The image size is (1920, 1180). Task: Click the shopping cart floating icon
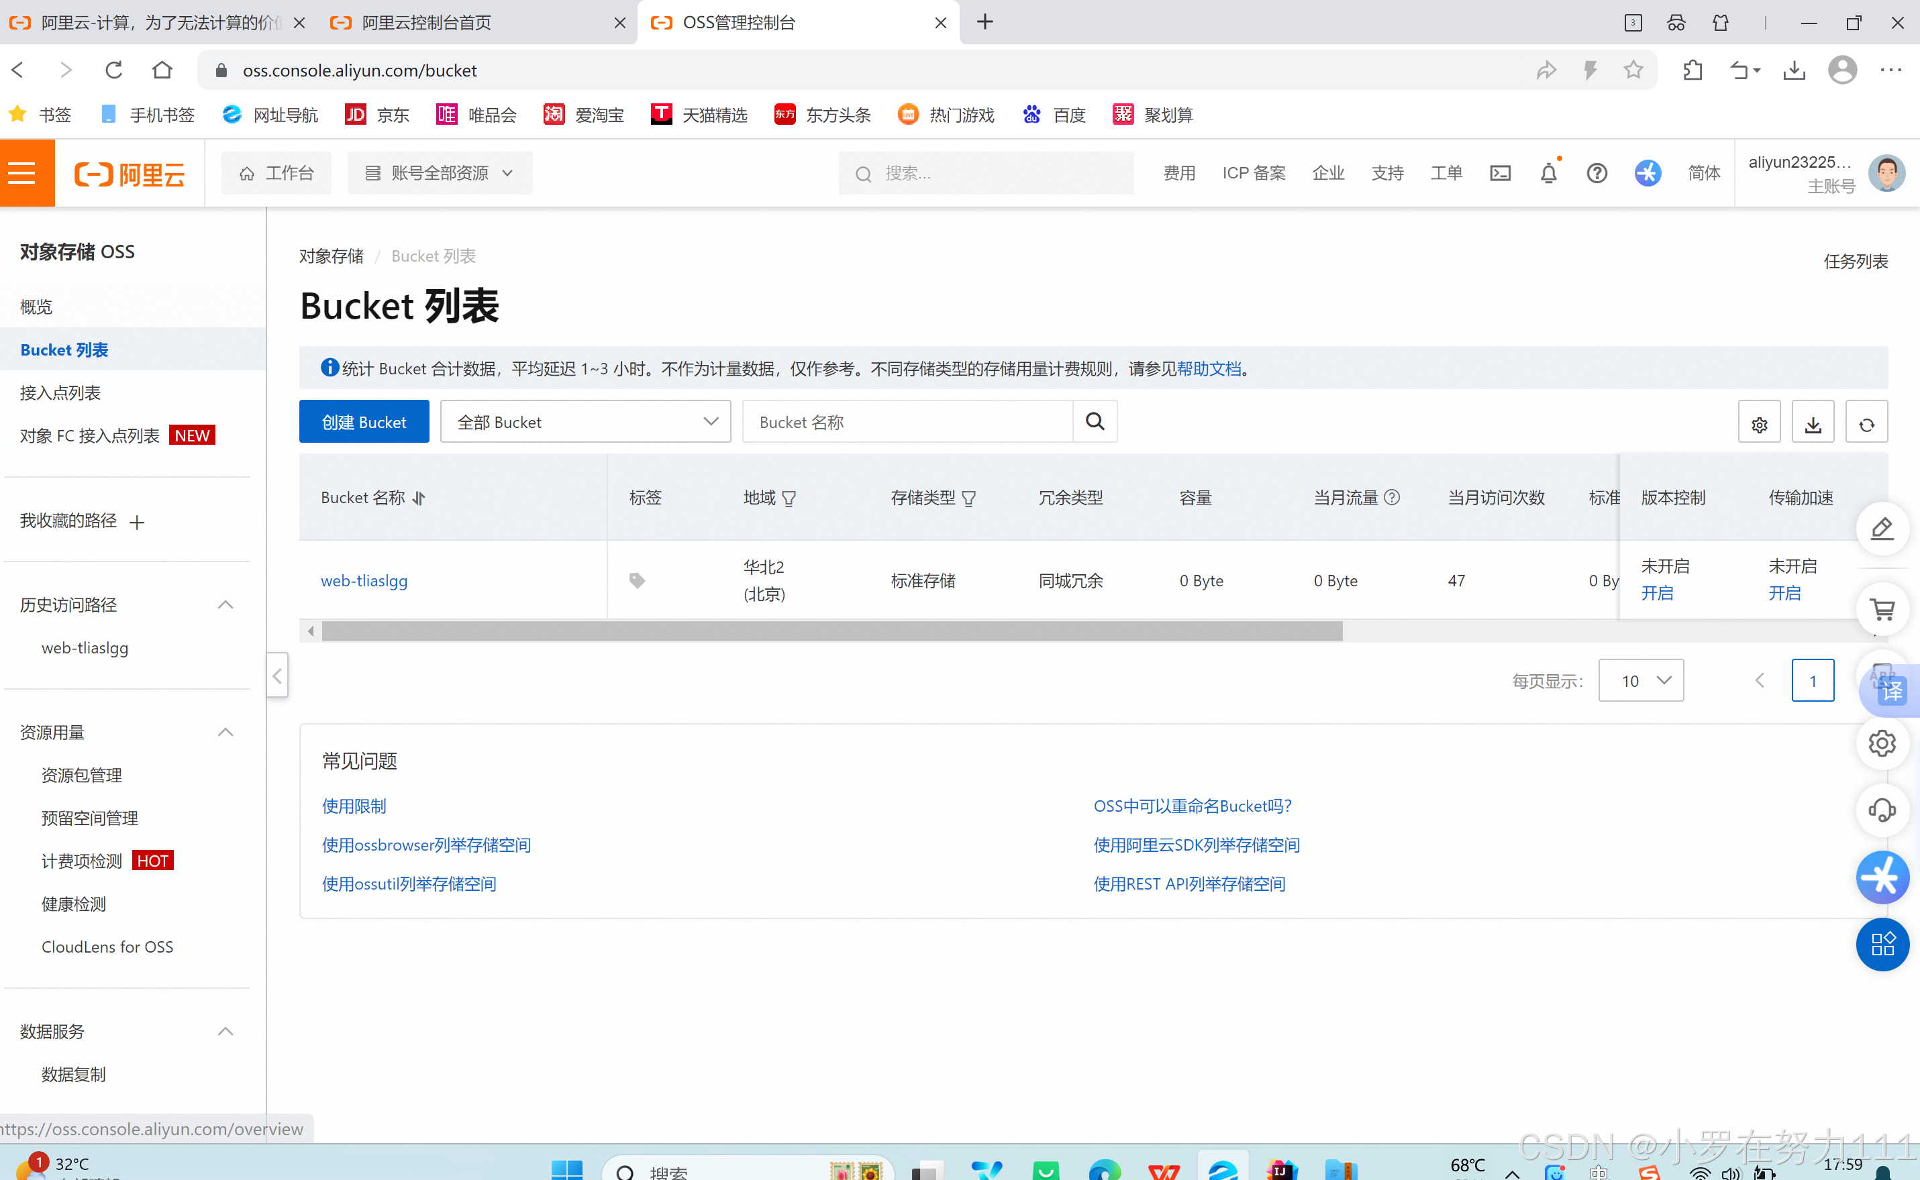[x=1882, y=608]
